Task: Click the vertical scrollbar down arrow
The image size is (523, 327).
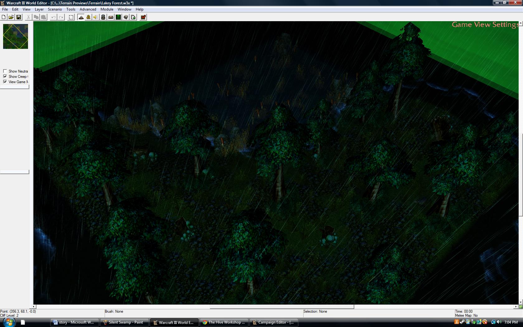Action: point(521,302)
